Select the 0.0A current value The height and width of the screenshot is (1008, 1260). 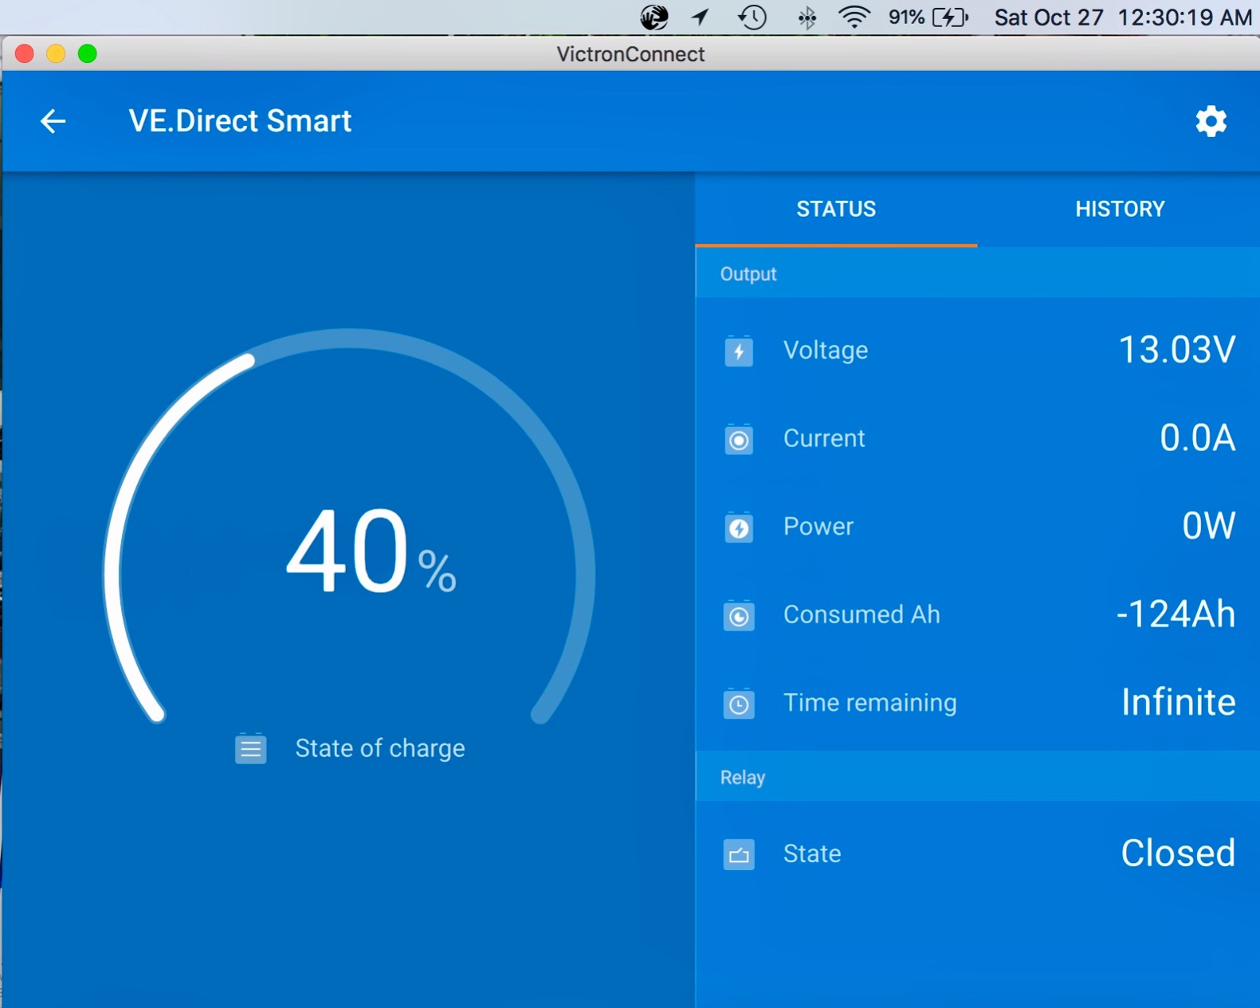(1197, 437)
